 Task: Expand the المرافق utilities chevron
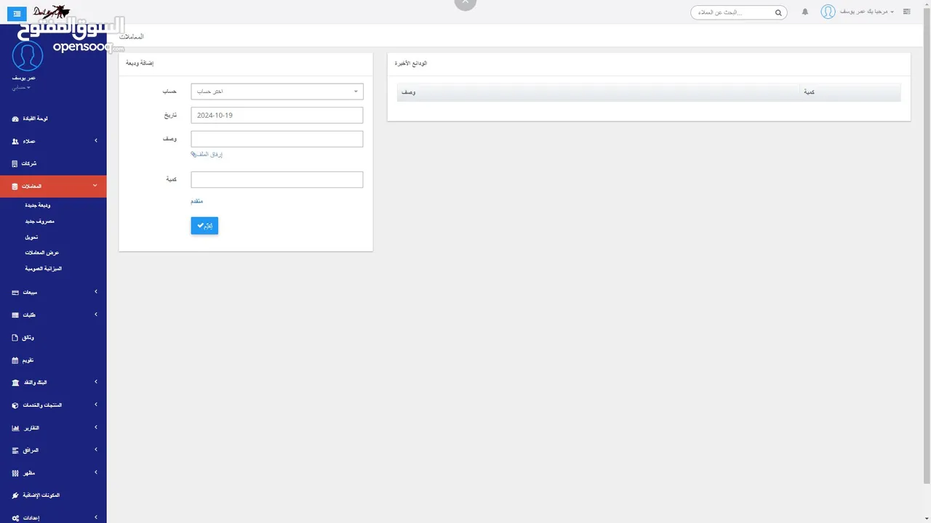[x=96, y=450]
